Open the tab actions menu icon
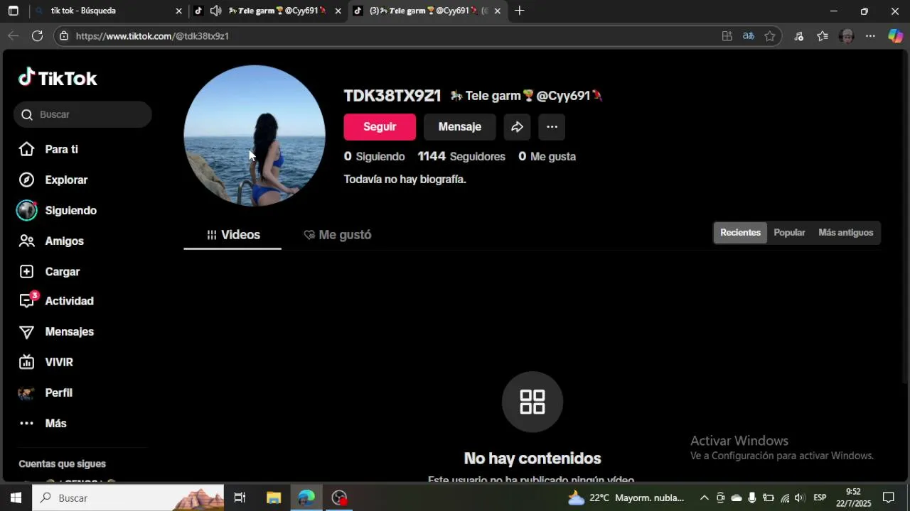 [13, 11]
